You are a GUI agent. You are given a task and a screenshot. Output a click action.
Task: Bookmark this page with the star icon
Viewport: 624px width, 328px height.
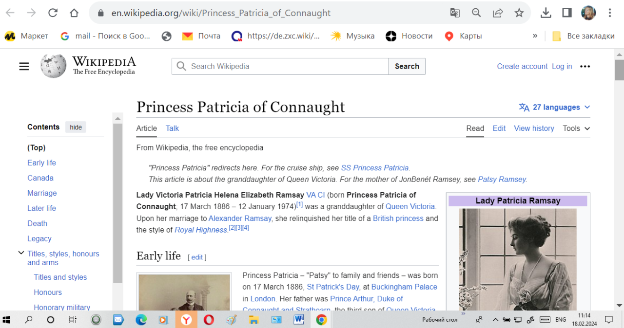519,13
